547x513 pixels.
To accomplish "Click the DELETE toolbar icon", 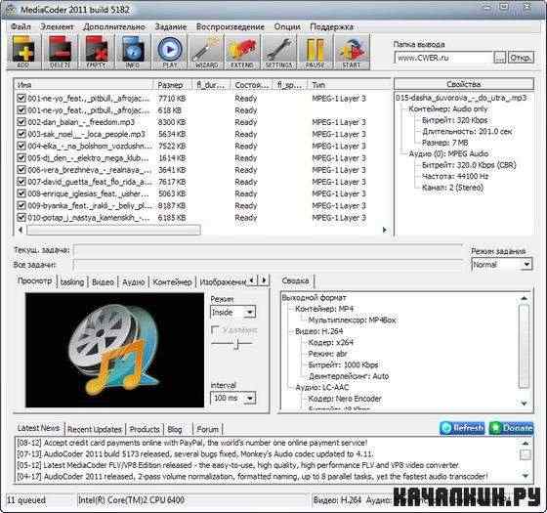I will coord(60,52).
